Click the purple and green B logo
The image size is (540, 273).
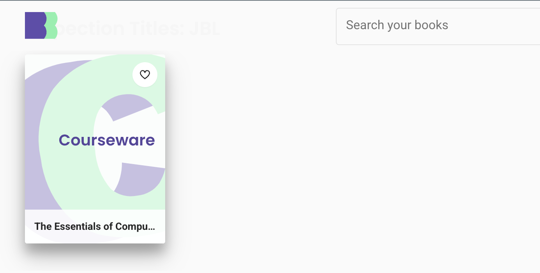[41, 25]
